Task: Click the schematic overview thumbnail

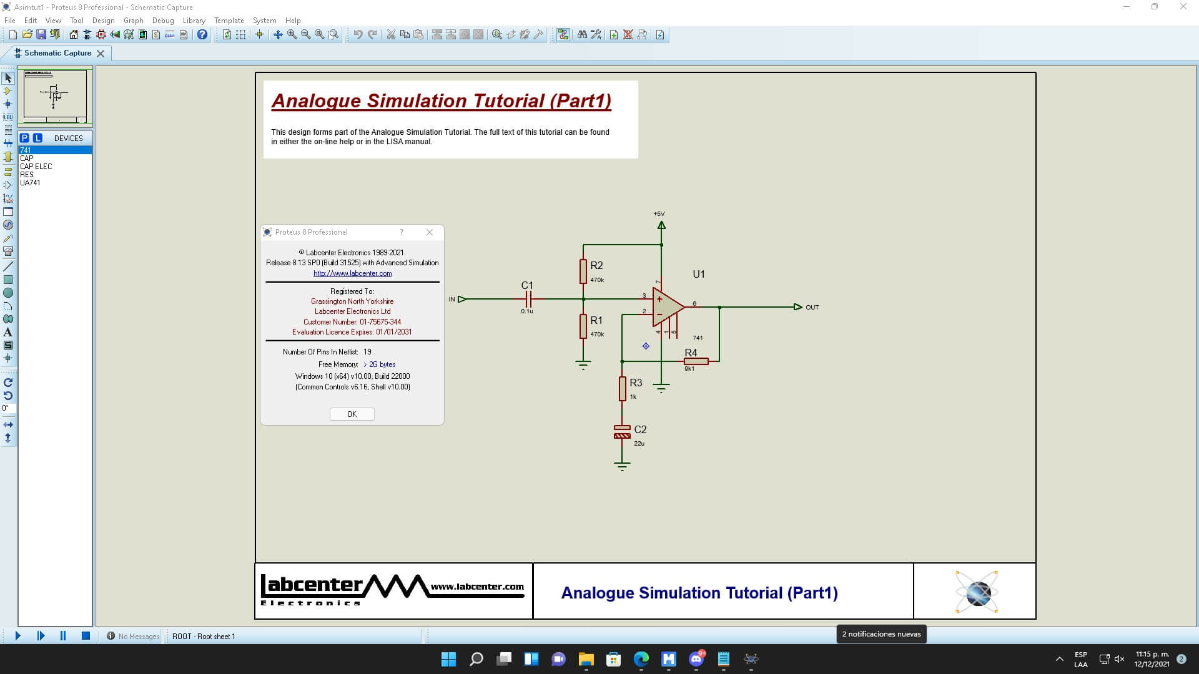Action: [55, 96]
